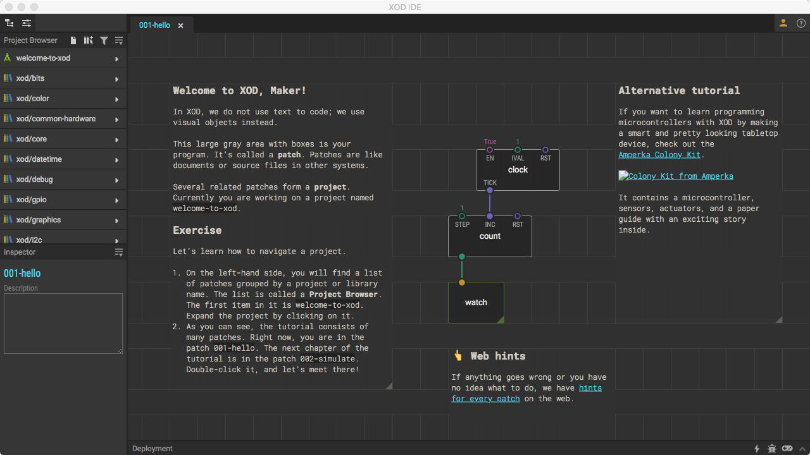Open the Project Browser panel menu
Screen dimensions: 810x455
(x=119, y=40)
